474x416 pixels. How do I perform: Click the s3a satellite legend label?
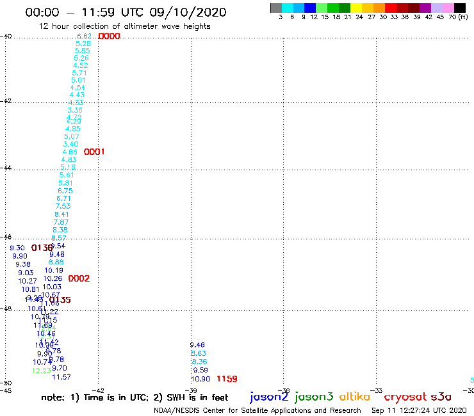point(441,397)
